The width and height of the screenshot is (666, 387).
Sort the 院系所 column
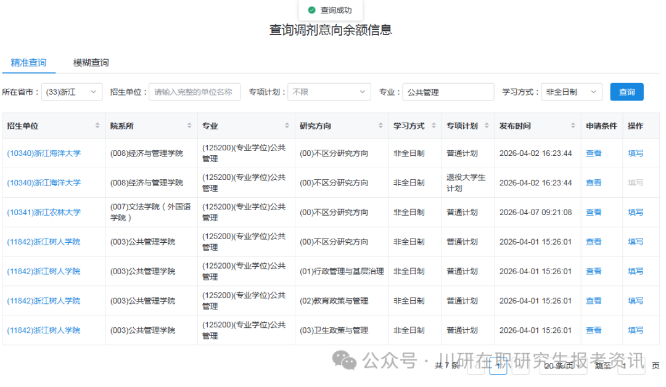pos(189,125)
